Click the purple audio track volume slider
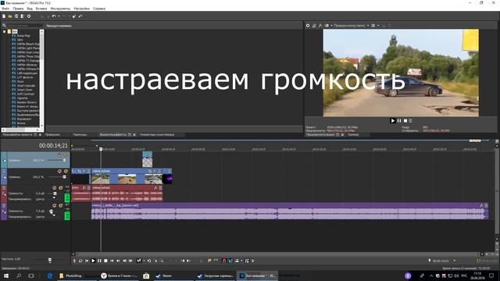Screen dimensions: 500x281 point(51,212)
